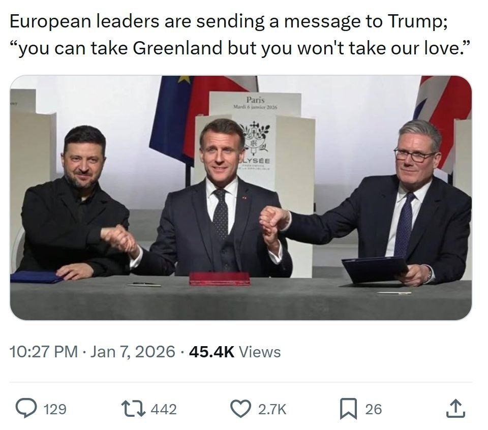
Task: Click the tweet's opening line about European leaders
Action: tap(228, 21)
